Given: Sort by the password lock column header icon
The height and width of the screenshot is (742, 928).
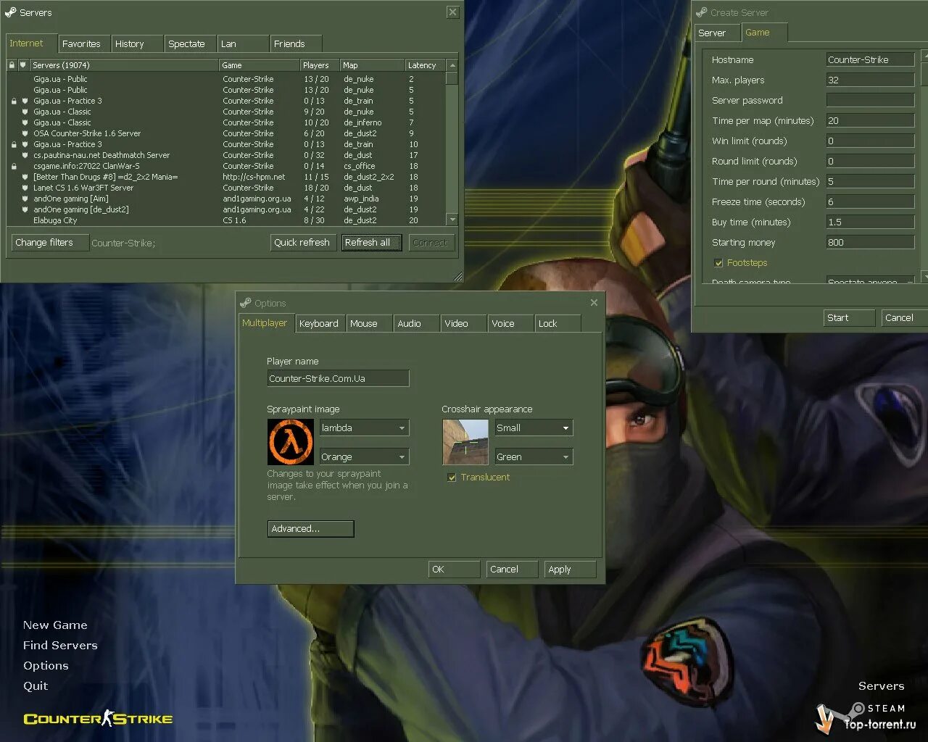Looking at the screenshot, I should 12,65.
